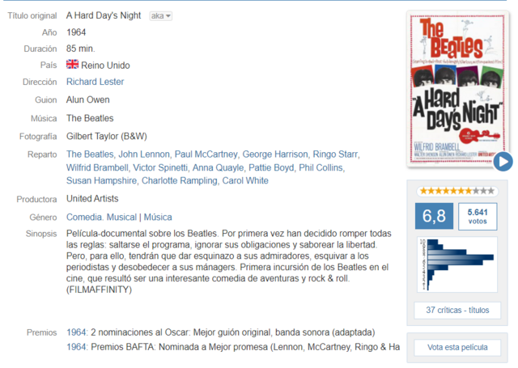Open the 1964 Premios BAFTA year link
Image resolution: width=518 pixels, height=368 pixels.
76,347
